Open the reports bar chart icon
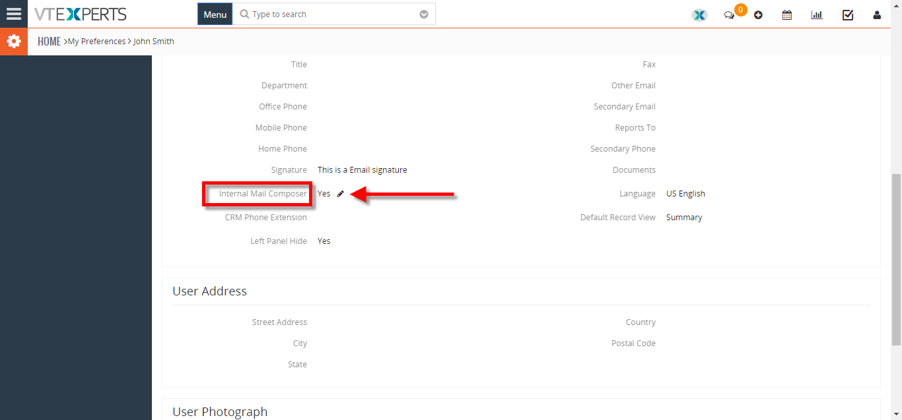Screen dimensions: 902x420 tap(817, 15)
